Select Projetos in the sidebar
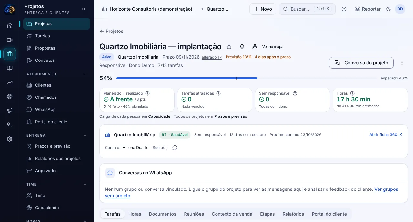Viewport: 413px width, 222px height. 56,24
